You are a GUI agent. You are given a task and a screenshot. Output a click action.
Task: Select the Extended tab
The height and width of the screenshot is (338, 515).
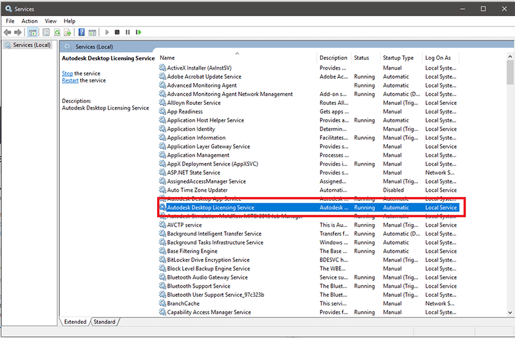click(x=75, y=322)
